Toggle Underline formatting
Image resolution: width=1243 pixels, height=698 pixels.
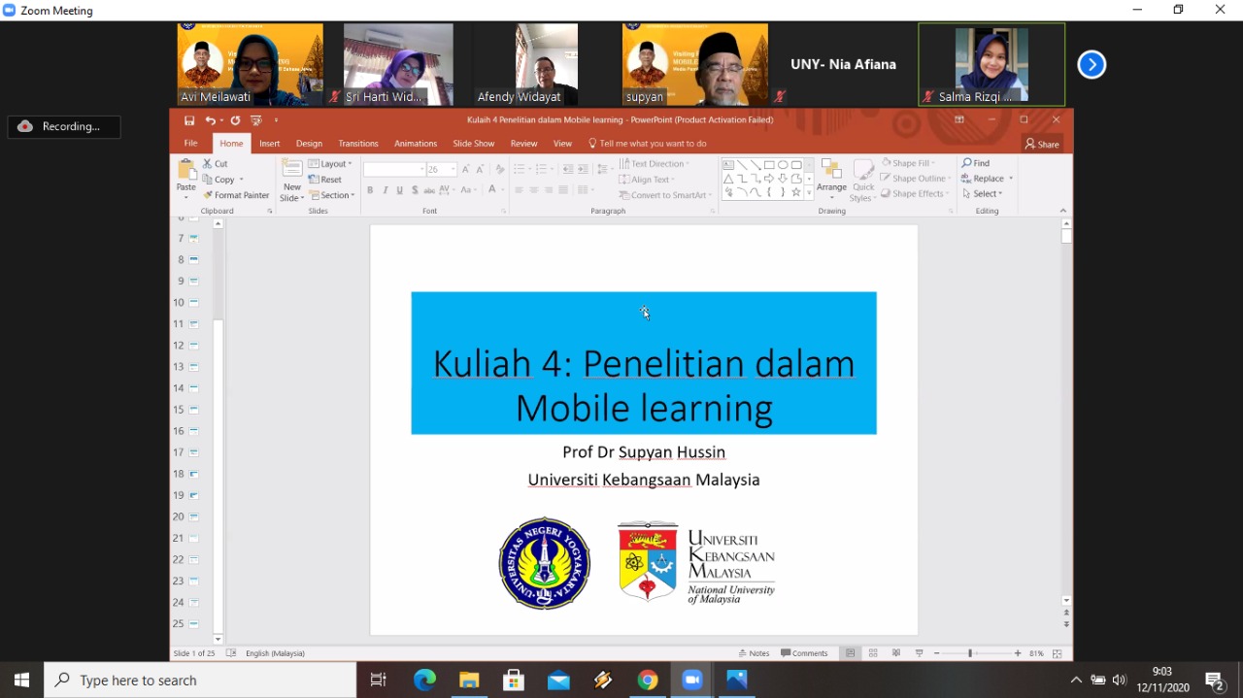(399, 190)
